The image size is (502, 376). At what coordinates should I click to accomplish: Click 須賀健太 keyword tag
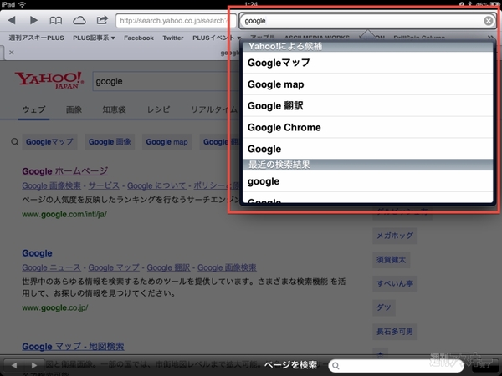(391, 260)
